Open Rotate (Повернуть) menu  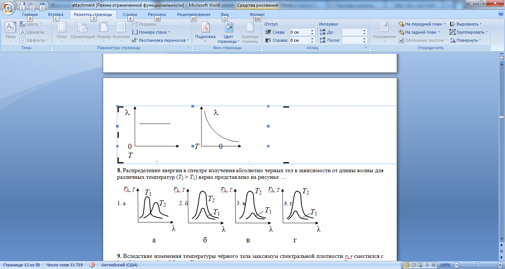pos(465,40)
